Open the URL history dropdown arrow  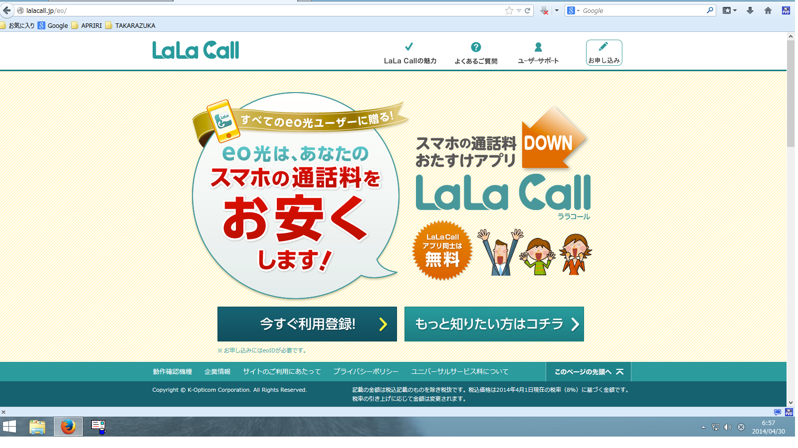tap(519, 10)
